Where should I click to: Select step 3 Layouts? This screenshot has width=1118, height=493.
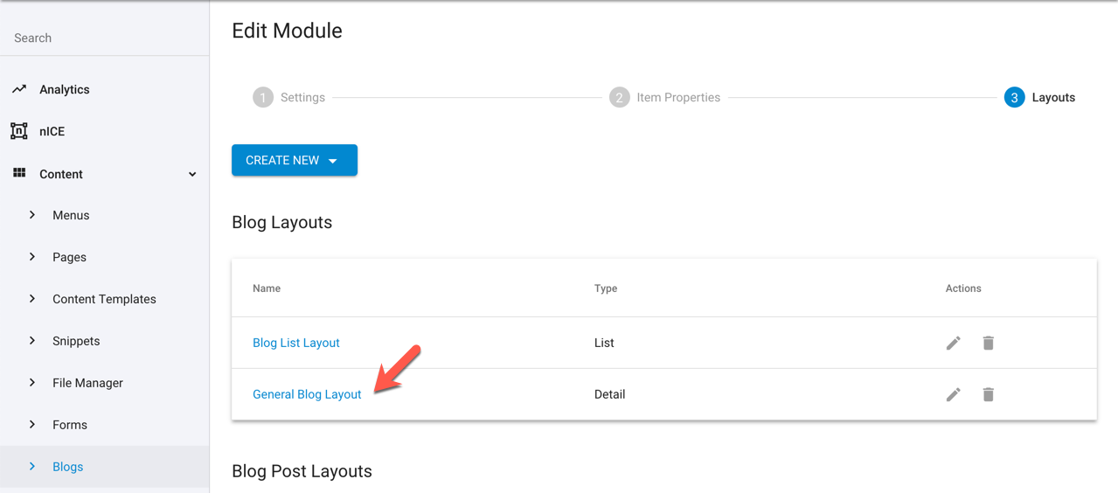[x=1039, y=97]
